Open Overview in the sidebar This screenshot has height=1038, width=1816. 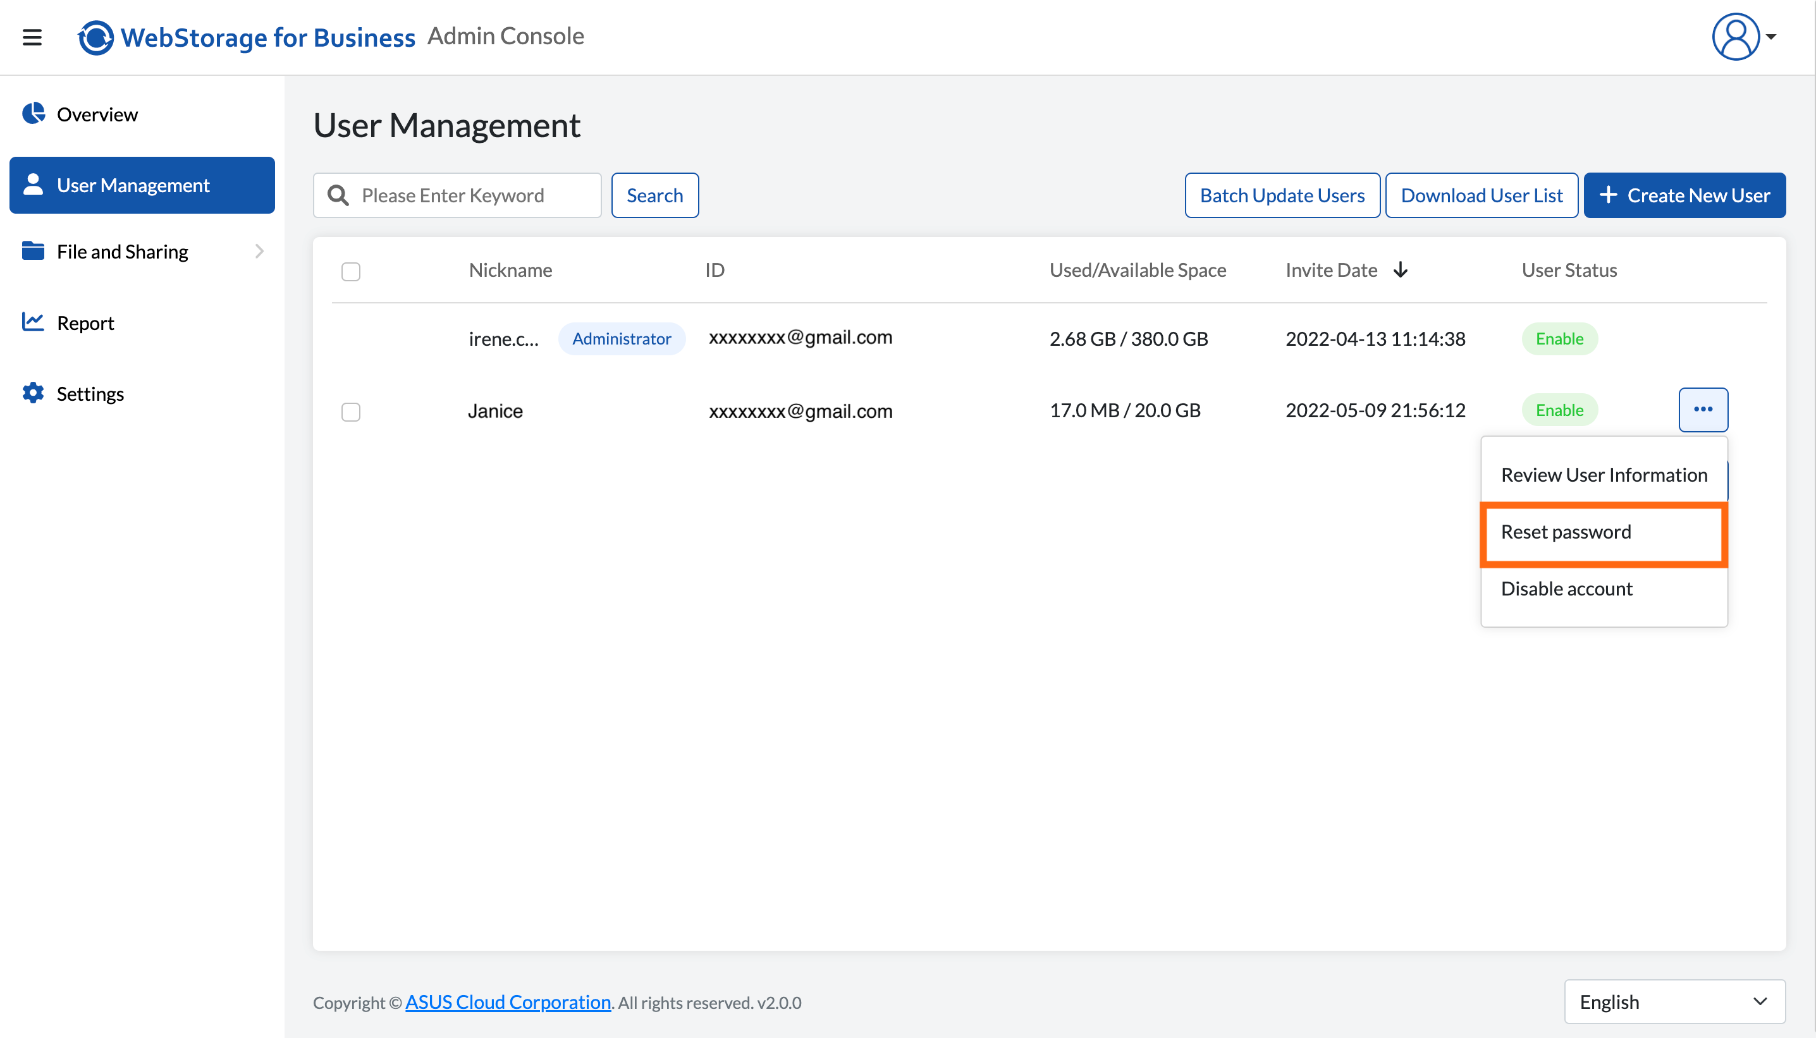click(142, 114)
